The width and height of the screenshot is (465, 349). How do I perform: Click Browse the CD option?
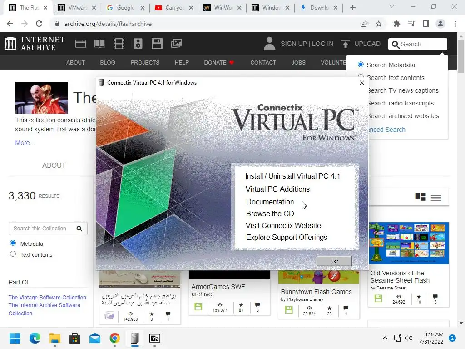(x=270, y=214)
